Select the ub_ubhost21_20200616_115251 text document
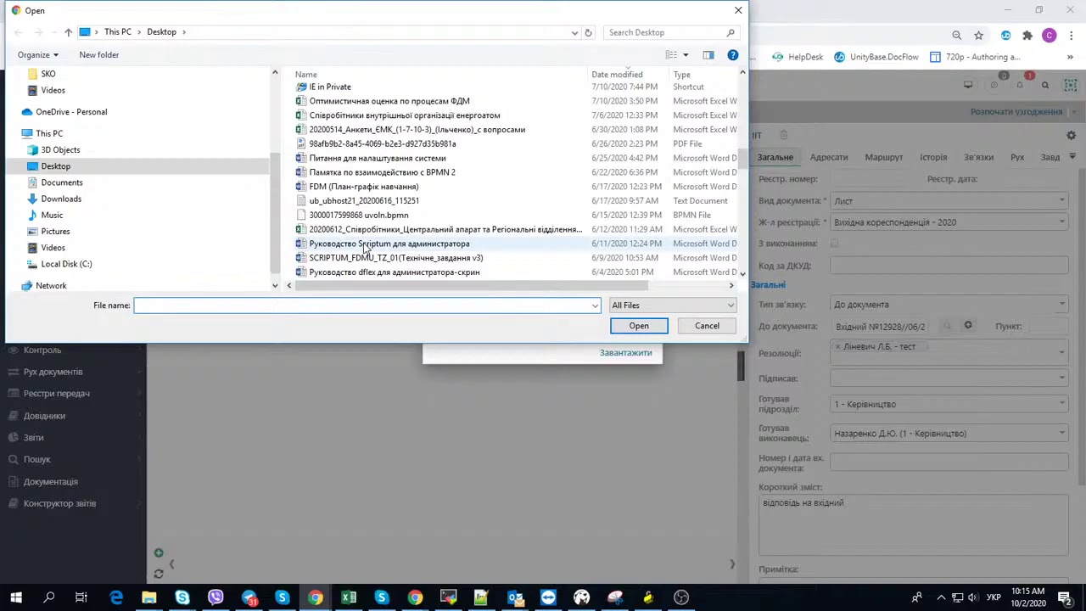The width and height of the screenshot is (1086, 611). 364,201
